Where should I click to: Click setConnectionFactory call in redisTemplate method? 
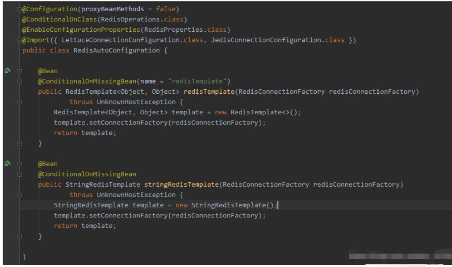pos(128,123)
